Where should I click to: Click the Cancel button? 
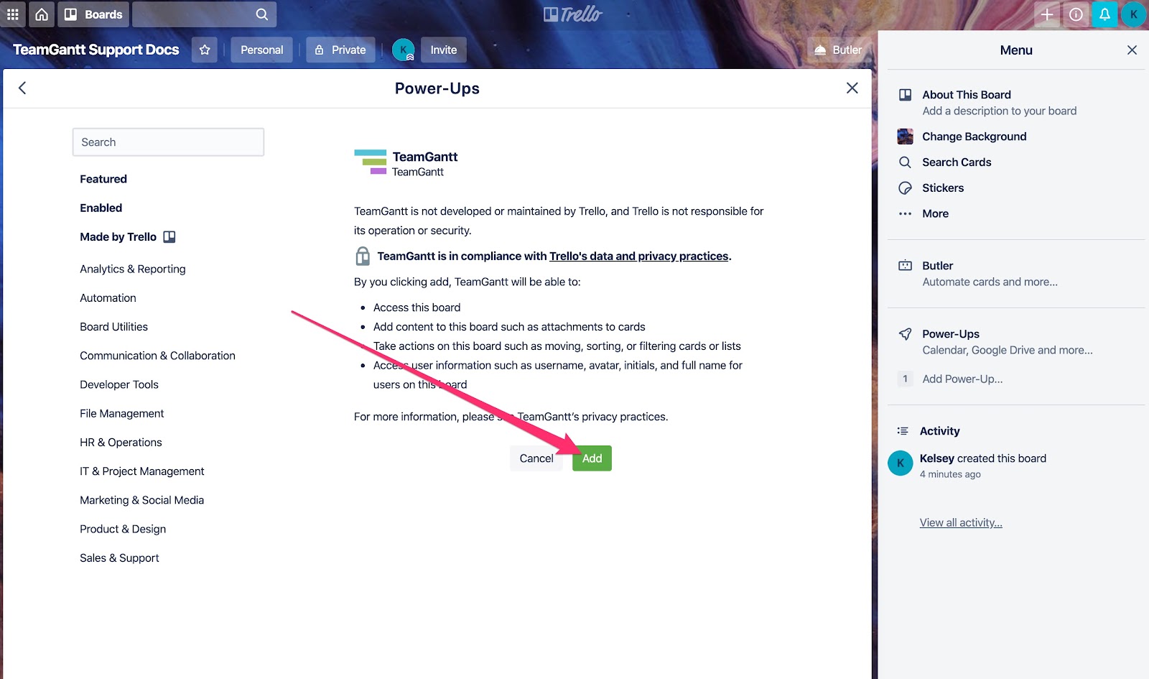tap(536, 458)
